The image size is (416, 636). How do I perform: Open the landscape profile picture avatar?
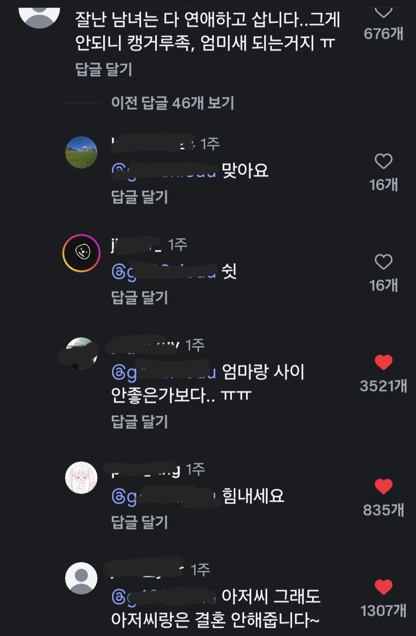pos(81,152)
